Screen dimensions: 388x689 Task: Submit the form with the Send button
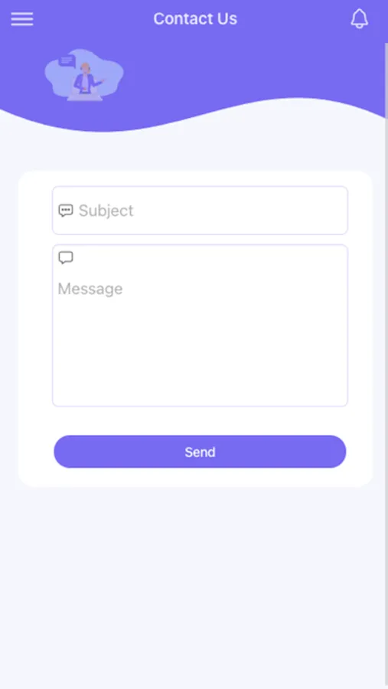[x=200, y=452]
